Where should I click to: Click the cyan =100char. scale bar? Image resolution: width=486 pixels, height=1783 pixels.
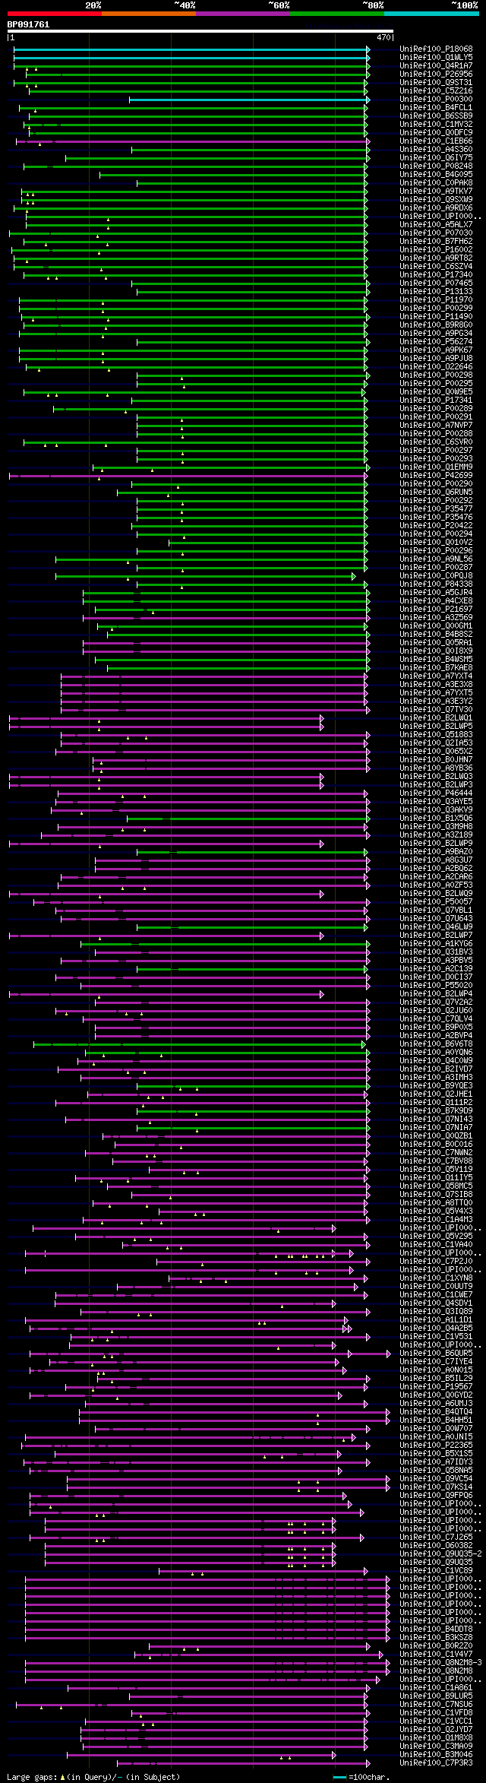click(x=339, y=1778)
